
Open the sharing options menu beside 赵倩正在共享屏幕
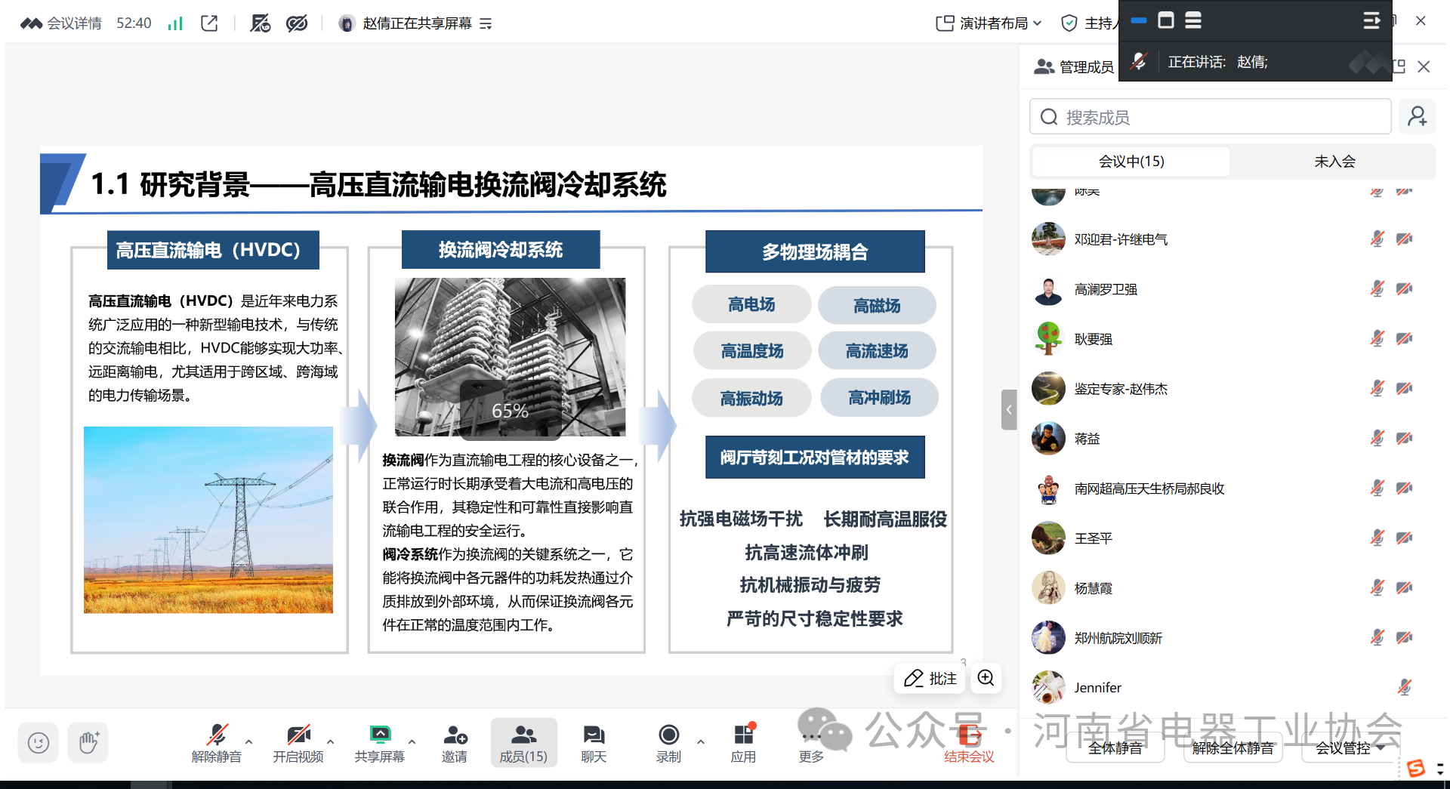pyautogui.click(x=486, y=24)
